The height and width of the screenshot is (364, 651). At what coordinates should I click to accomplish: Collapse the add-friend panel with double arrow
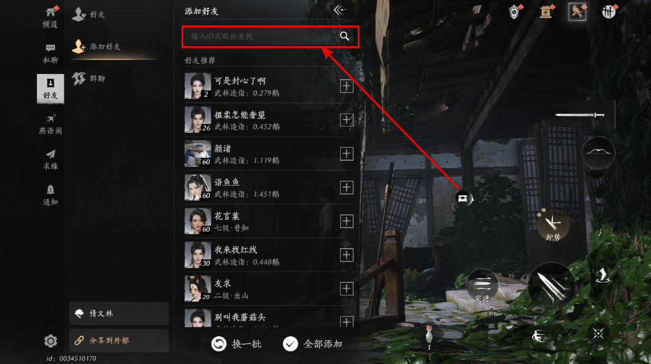tap(340, 10)
